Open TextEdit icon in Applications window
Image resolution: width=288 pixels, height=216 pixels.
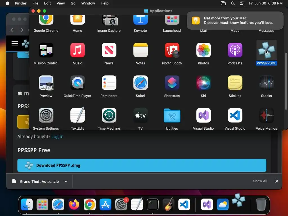(x=77, y=115)
